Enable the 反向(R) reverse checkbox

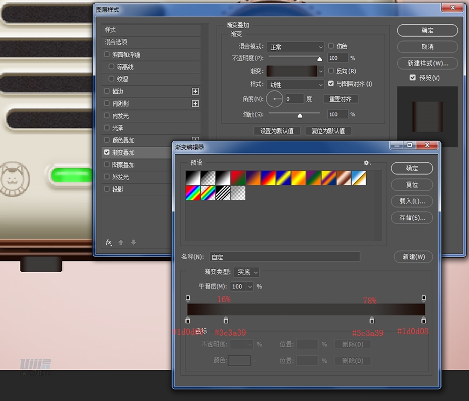pyautogui.click(x=331, y=71)
